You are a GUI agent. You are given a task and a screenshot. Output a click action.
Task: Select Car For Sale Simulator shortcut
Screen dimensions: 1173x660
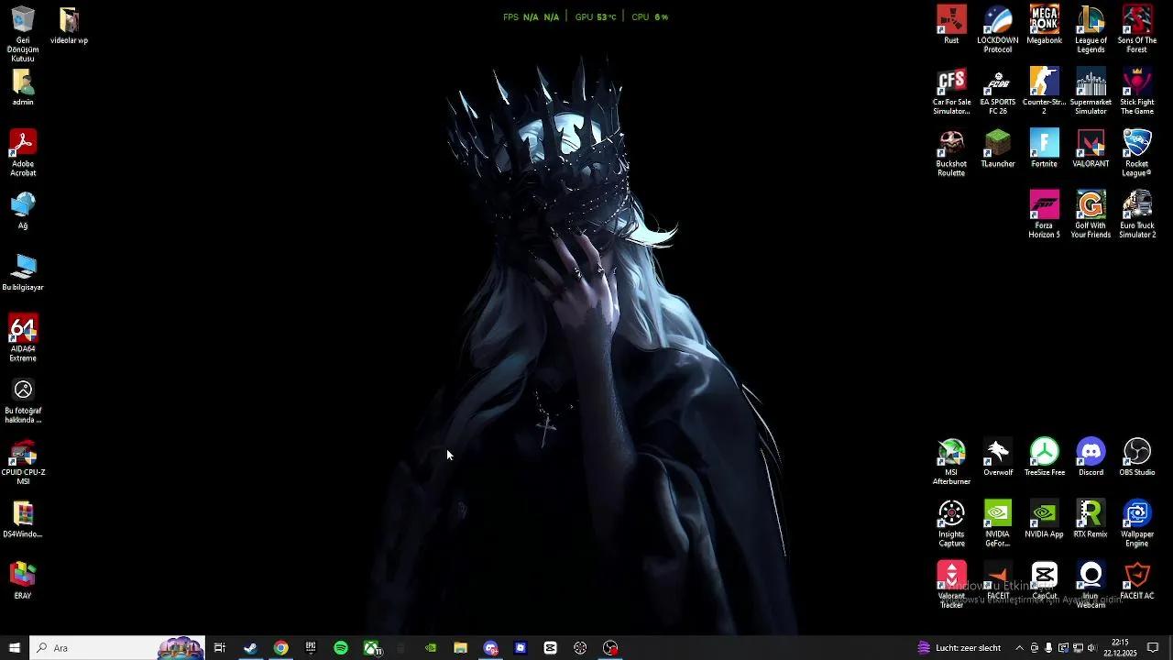tap(951, 91)
